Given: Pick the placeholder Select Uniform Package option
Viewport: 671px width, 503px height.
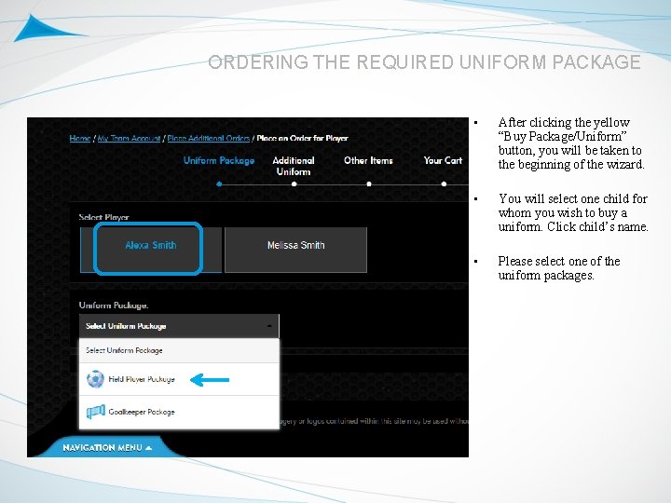Looking at the screenshot, I should [179, 351].
